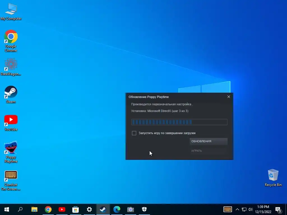Open the on-screen keyboard tray icon
Viewport: 287px width, 215px height.
(228, 209)
